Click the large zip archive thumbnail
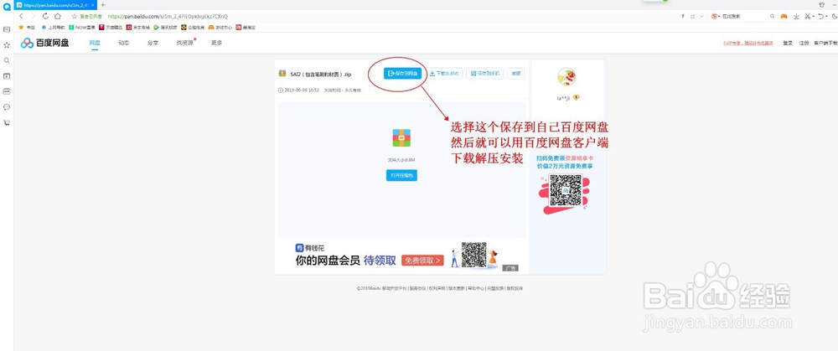The width and height of the screenshot is (838, 351). 401,138
